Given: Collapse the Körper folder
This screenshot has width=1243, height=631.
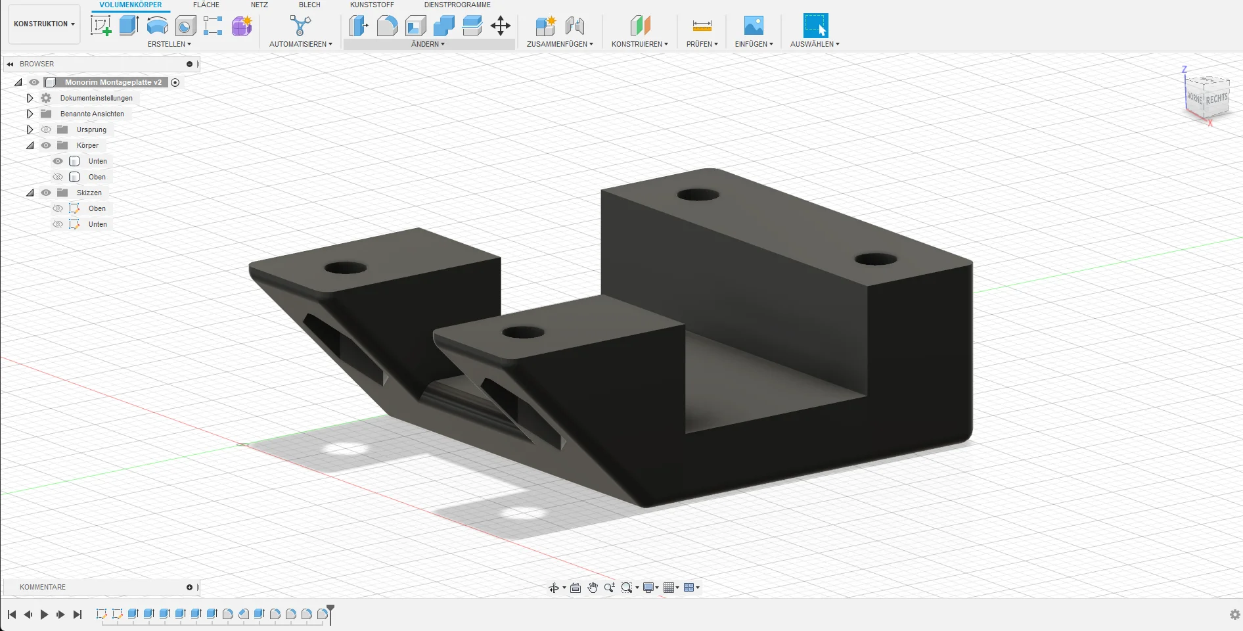Looking at the screenshot, I should pos(30,145).
